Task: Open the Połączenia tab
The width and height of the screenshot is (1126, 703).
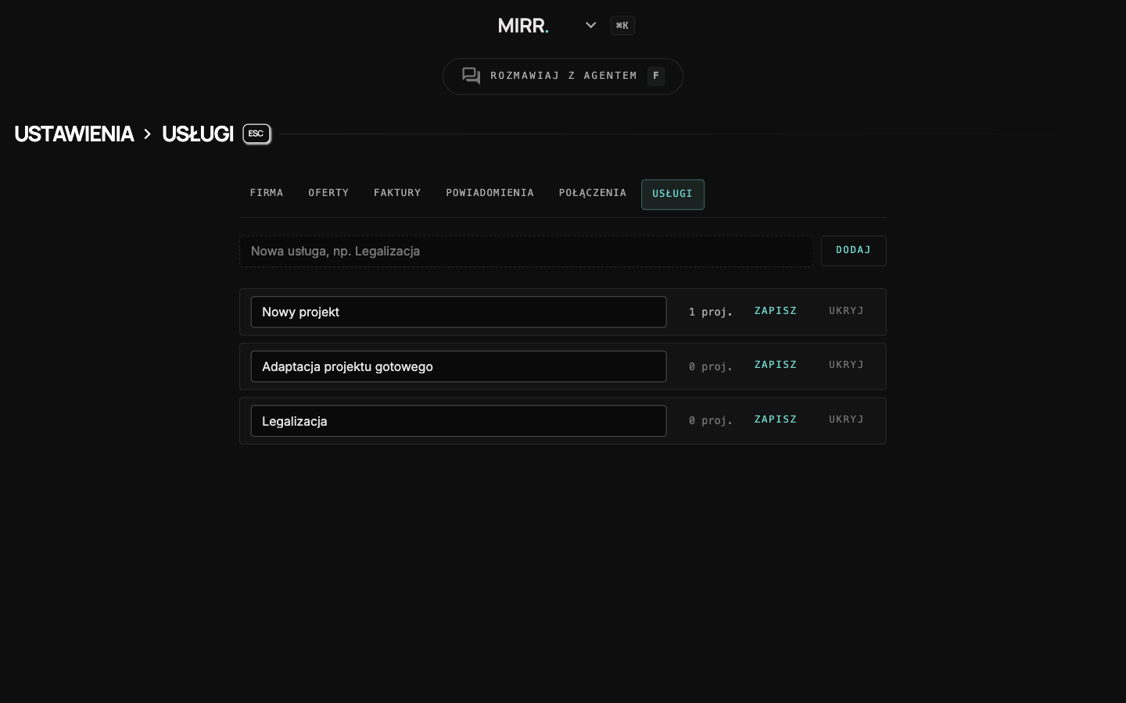Action: 593,193
